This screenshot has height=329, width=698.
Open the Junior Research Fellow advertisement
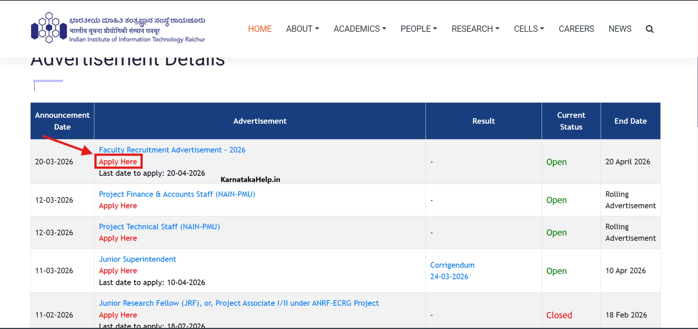coord(239,303)
